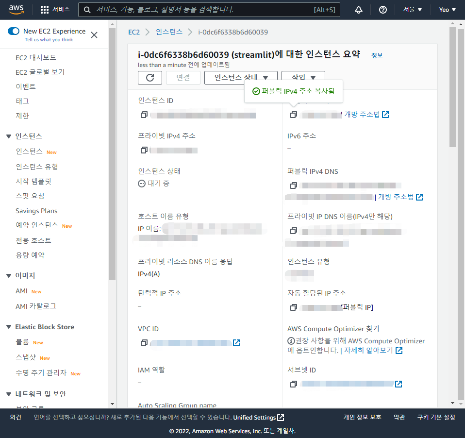
Task: Open 인스턴스 유형 in the sidebar
Action: [37, 167]
